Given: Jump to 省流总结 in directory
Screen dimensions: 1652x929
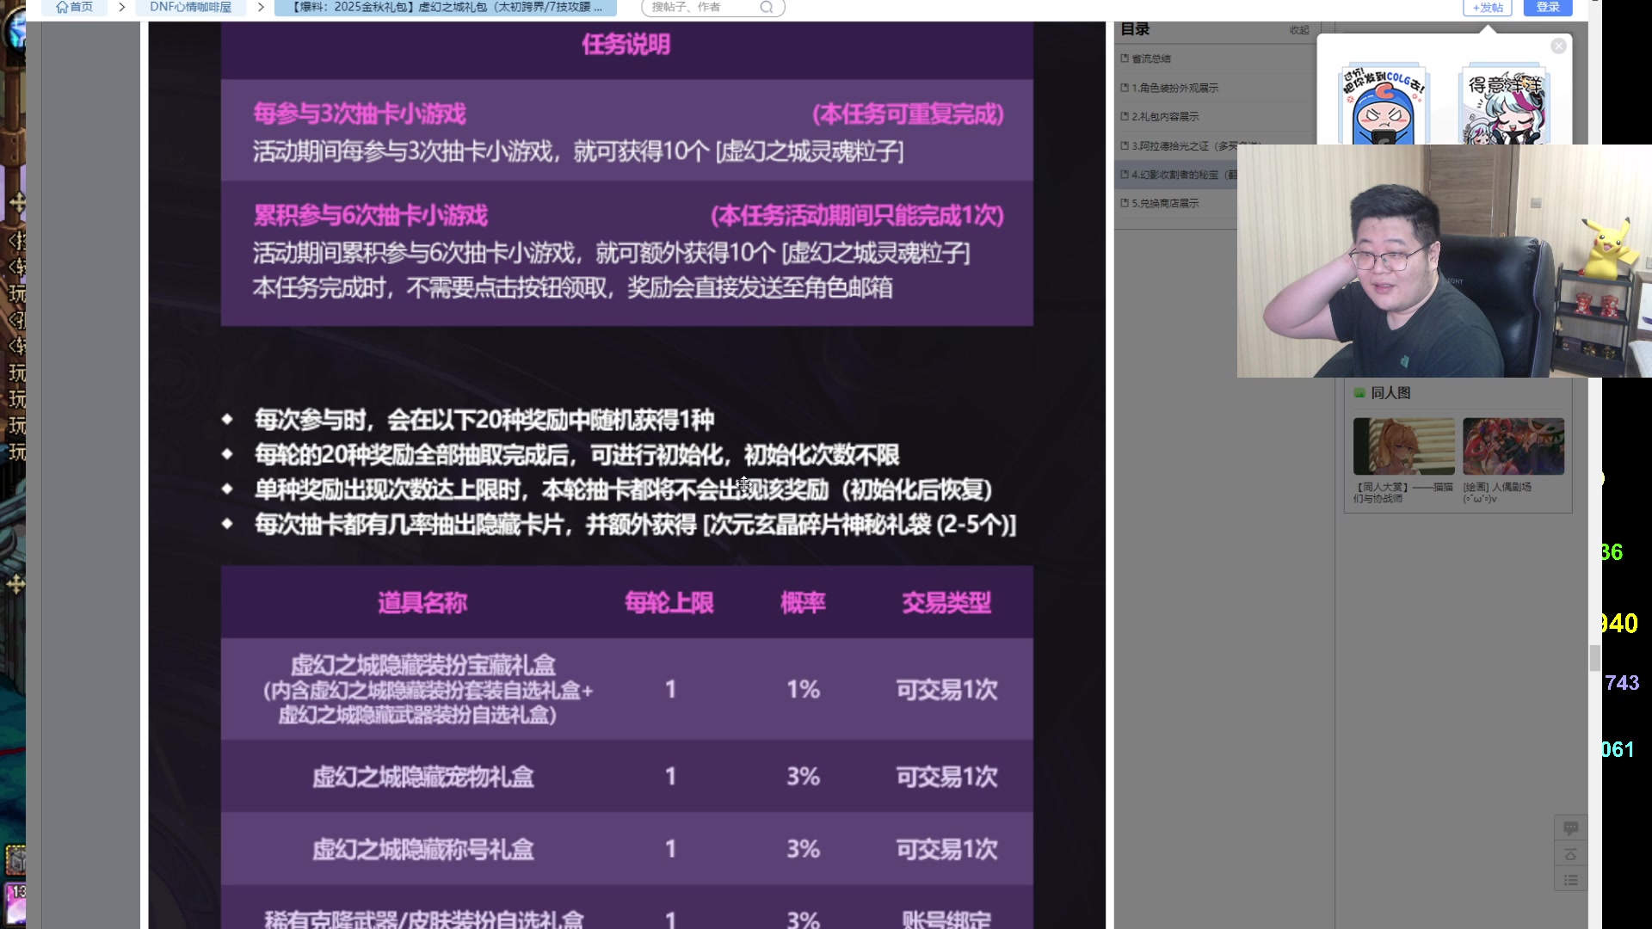Looking at the screenshot, I should pyautogui.click(x=1151, y=58).
